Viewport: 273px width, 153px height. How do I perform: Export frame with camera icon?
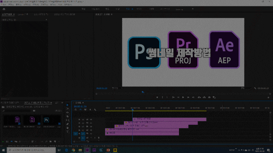(x=209, y=97)
